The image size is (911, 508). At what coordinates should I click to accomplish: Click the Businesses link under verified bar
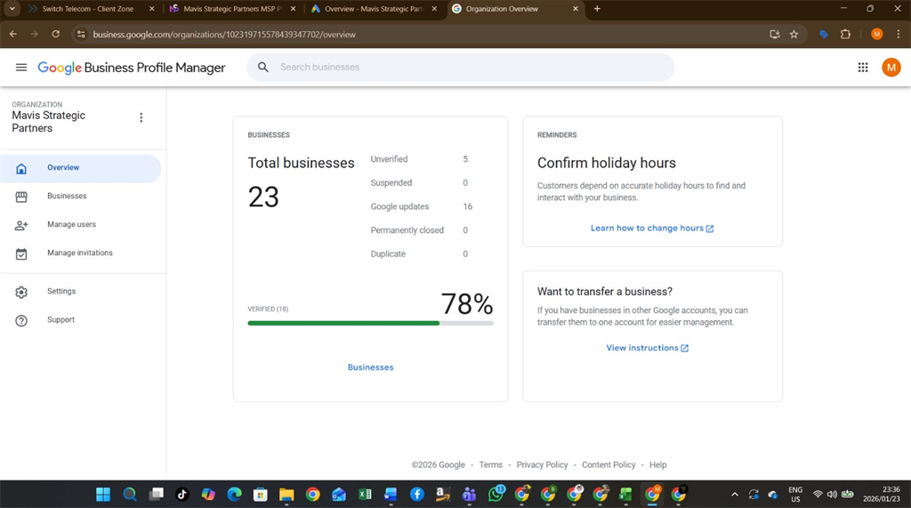coord(370,367)
